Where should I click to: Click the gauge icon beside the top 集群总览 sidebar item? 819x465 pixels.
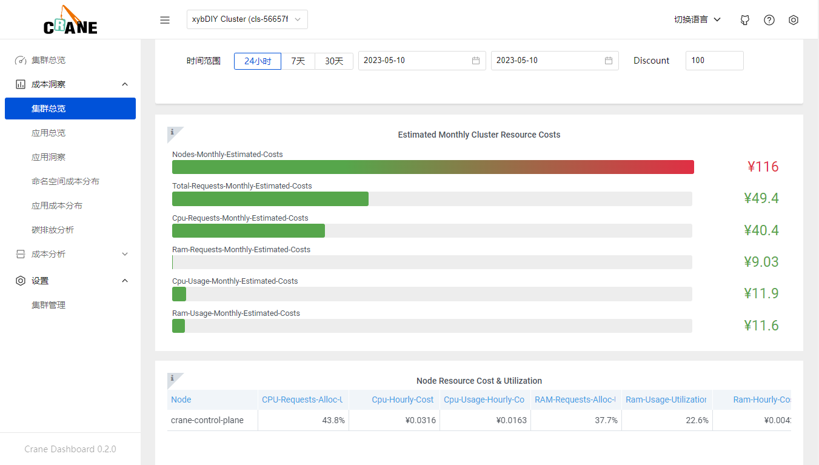click(21, 60)
